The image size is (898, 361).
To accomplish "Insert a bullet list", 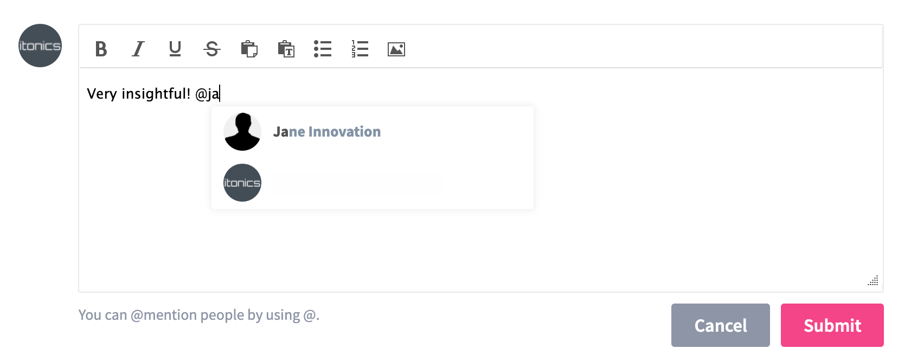I will [323, 49].
